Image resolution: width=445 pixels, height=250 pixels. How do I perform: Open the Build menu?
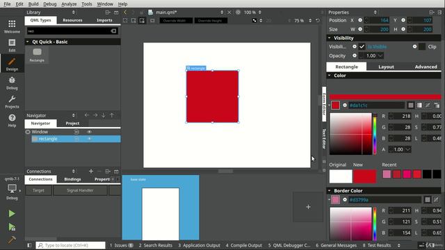[x=33, y=4]
